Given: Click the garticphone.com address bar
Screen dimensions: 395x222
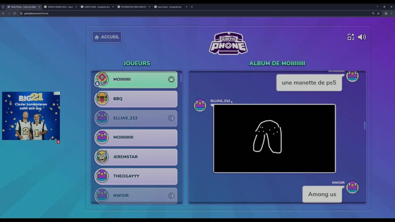Looking at the screenshot, I should 197,14.
